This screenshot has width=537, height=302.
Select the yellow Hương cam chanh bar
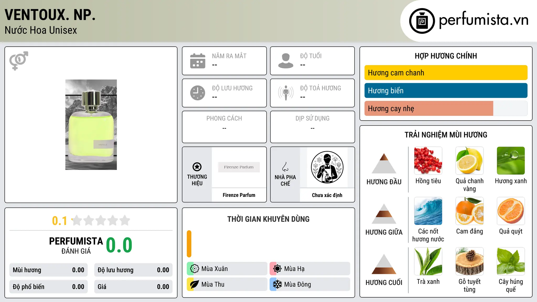(x=446, y=73)
